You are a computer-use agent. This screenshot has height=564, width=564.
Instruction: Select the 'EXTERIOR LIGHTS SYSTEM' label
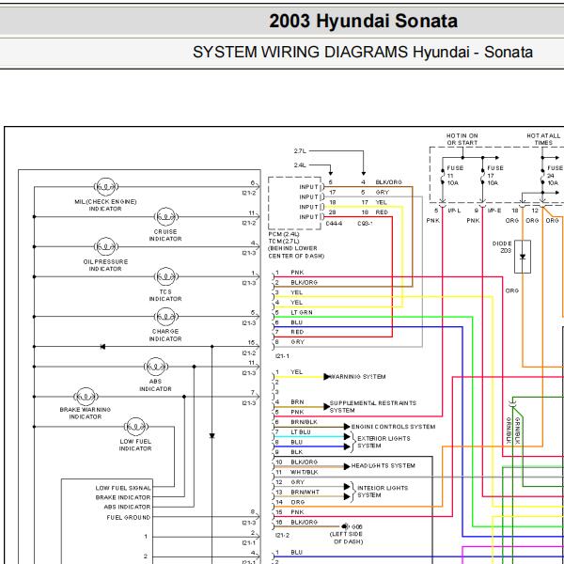pyautogui.click(x=384, y=442)
